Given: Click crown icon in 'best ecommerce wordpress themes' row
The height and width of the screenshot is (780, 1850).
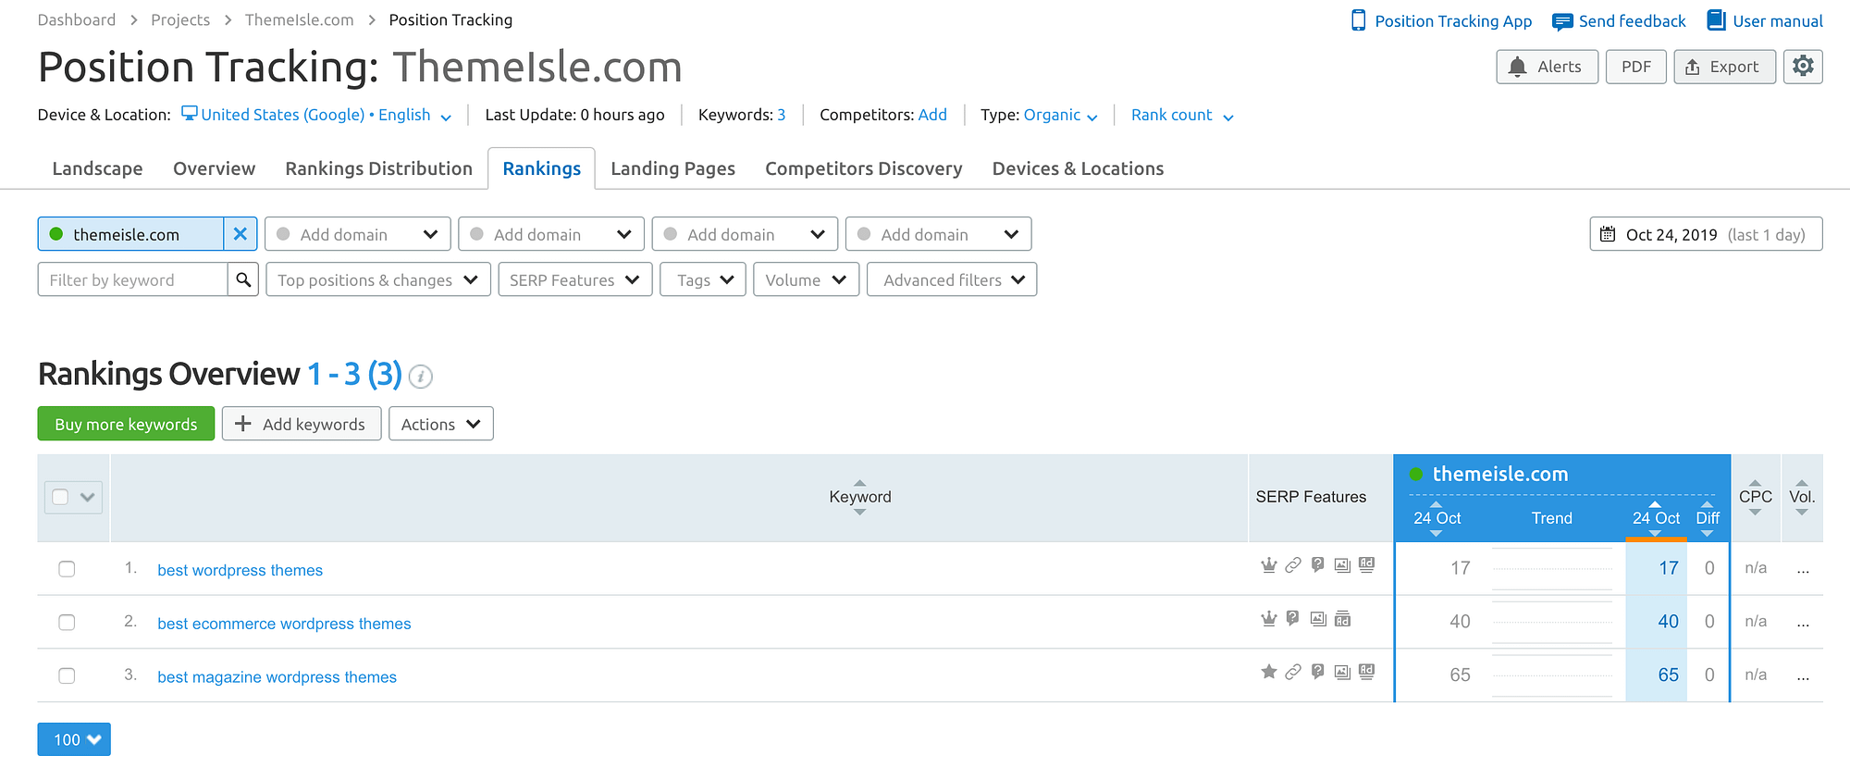Looking at the screenshot, I should click(x=1269, y=618).
